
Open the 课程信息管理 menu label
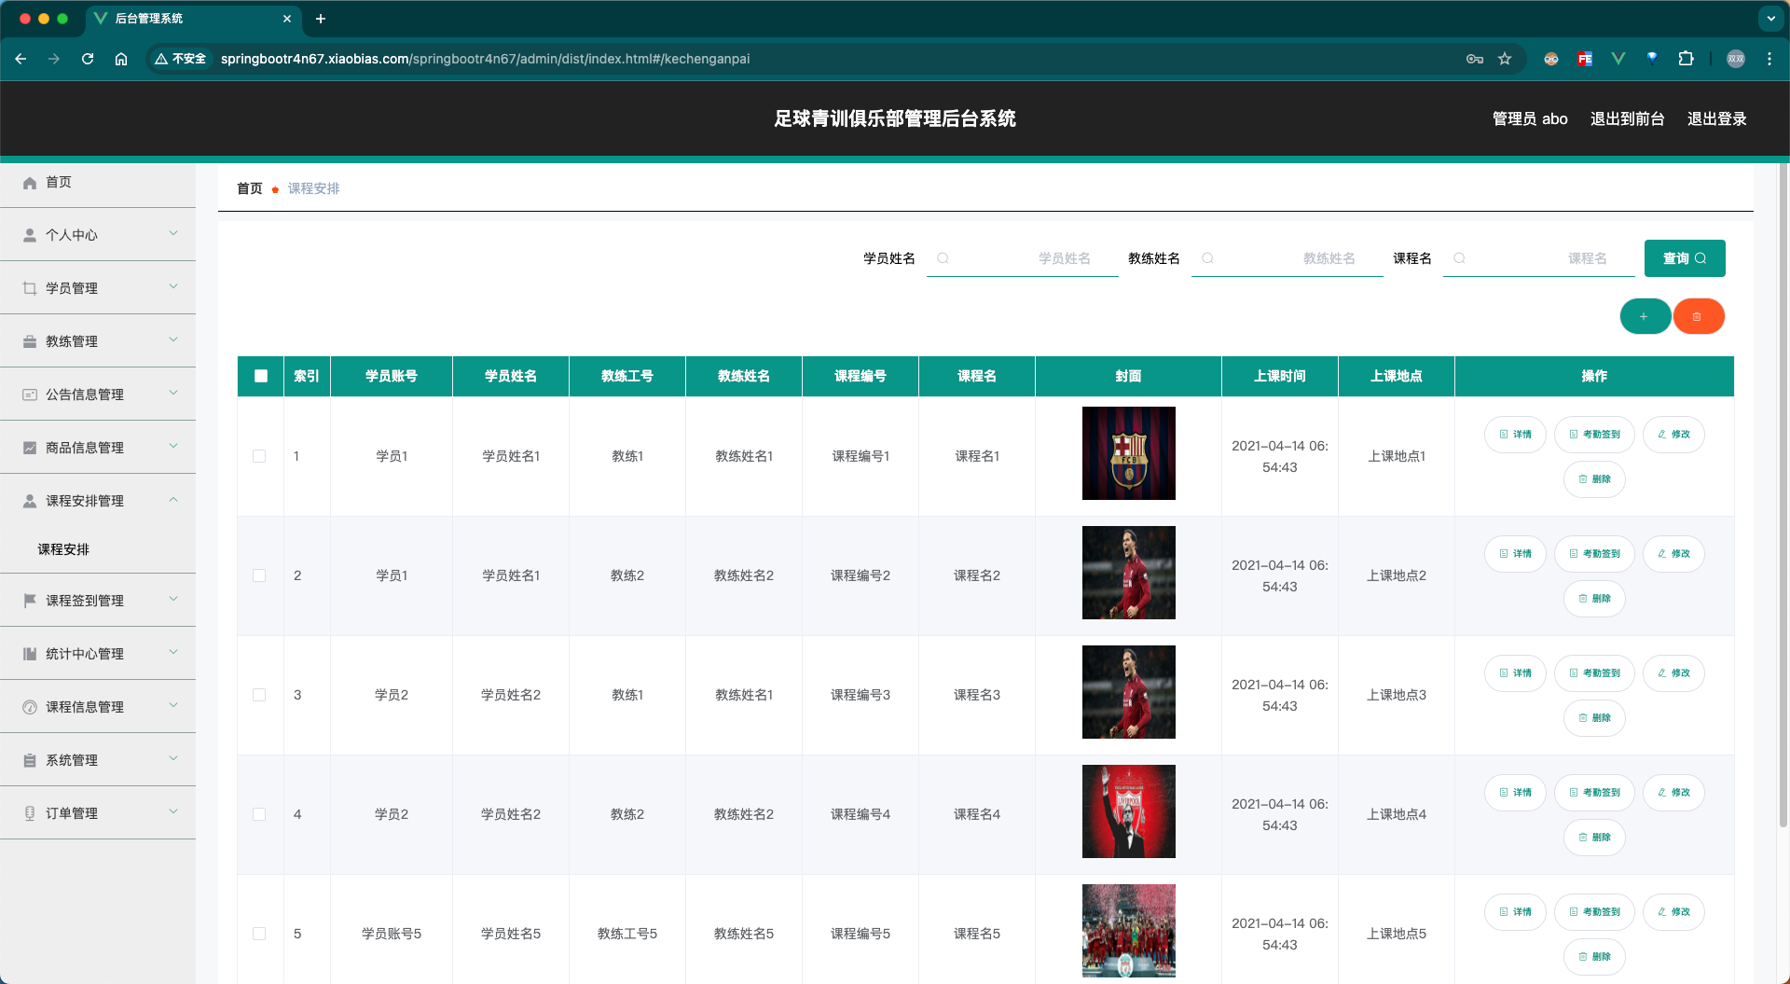click(x=85, y=707)
